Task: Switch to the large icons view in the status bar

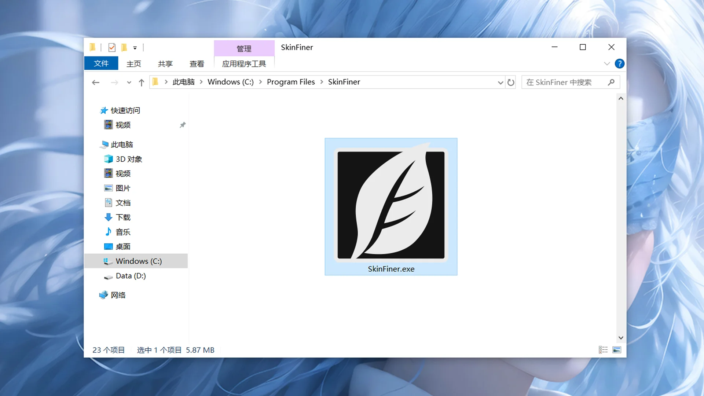Action: [x=617, y=350]
